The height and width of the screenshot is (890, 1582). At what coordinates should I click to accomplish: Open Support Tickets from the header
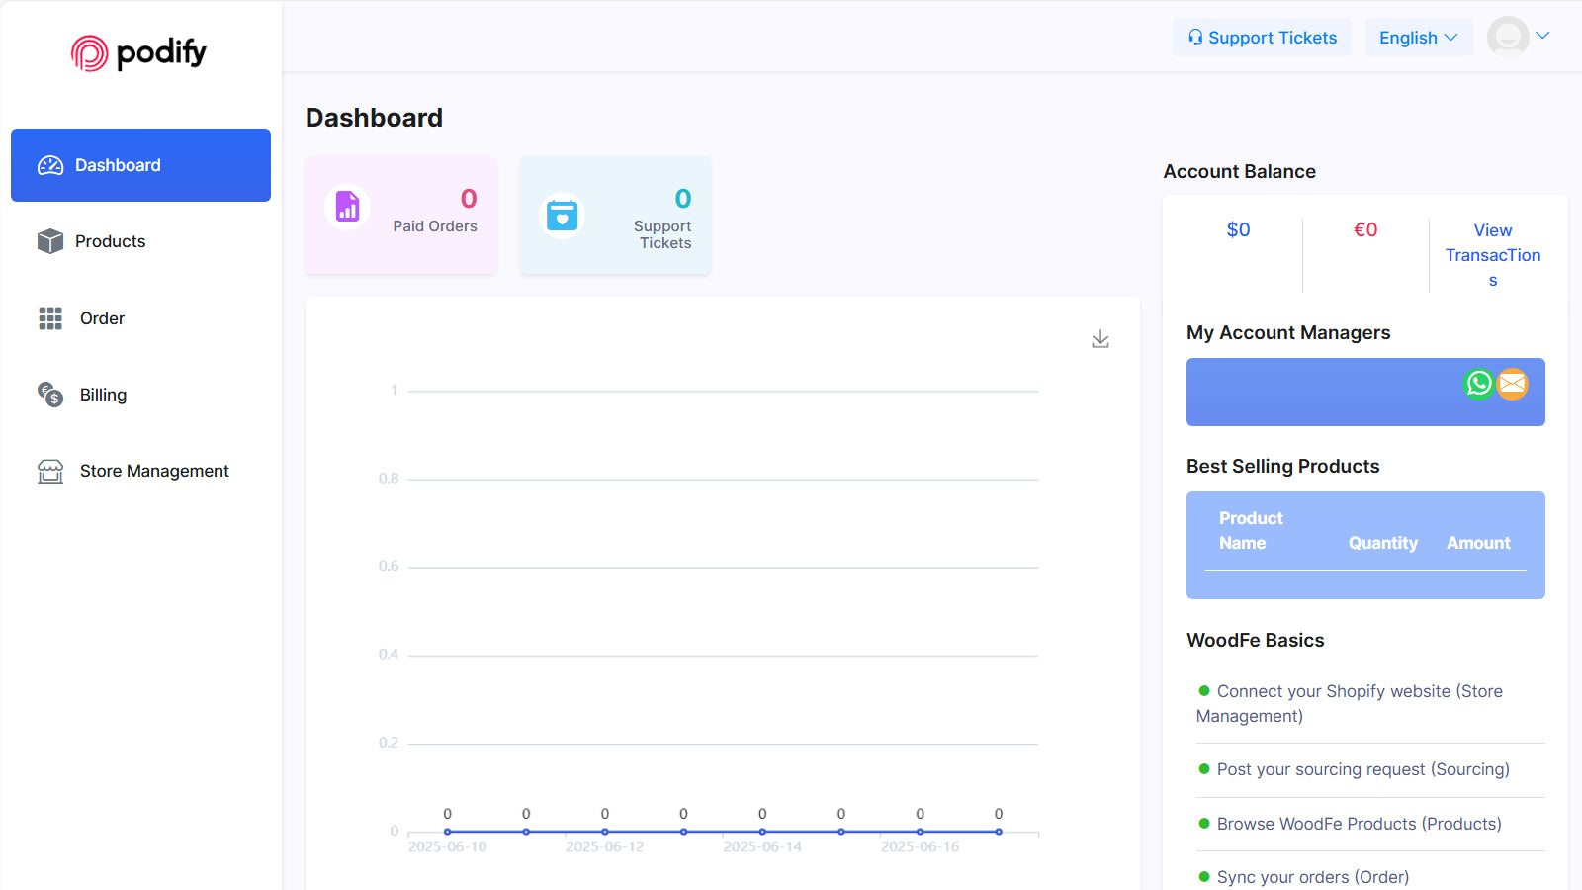1262,38
